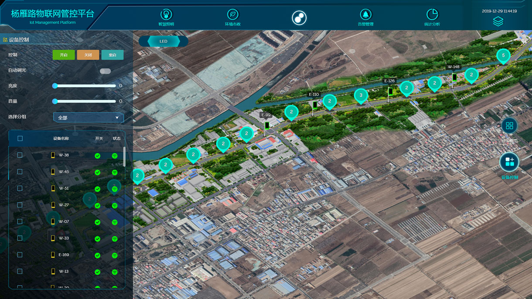Screen dimensions: 532x299
Task: Expand the 选择分组 dropdown showing 全部
Action: [89, 118]
